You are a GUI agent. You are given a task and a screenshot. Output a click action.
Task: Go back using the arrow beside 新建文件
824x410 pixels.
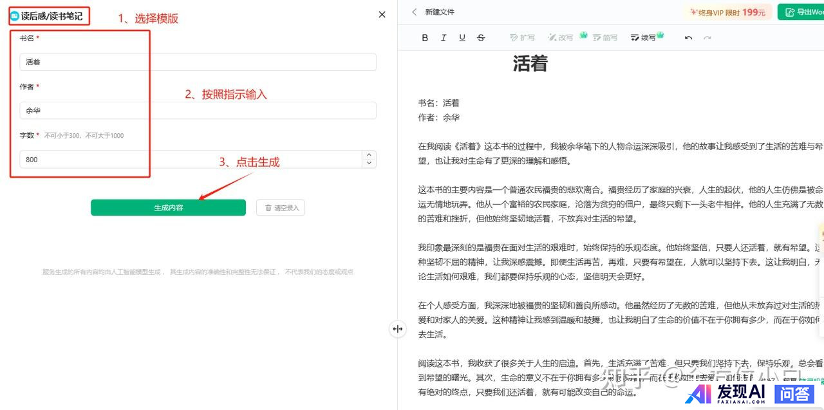[414, 12]
